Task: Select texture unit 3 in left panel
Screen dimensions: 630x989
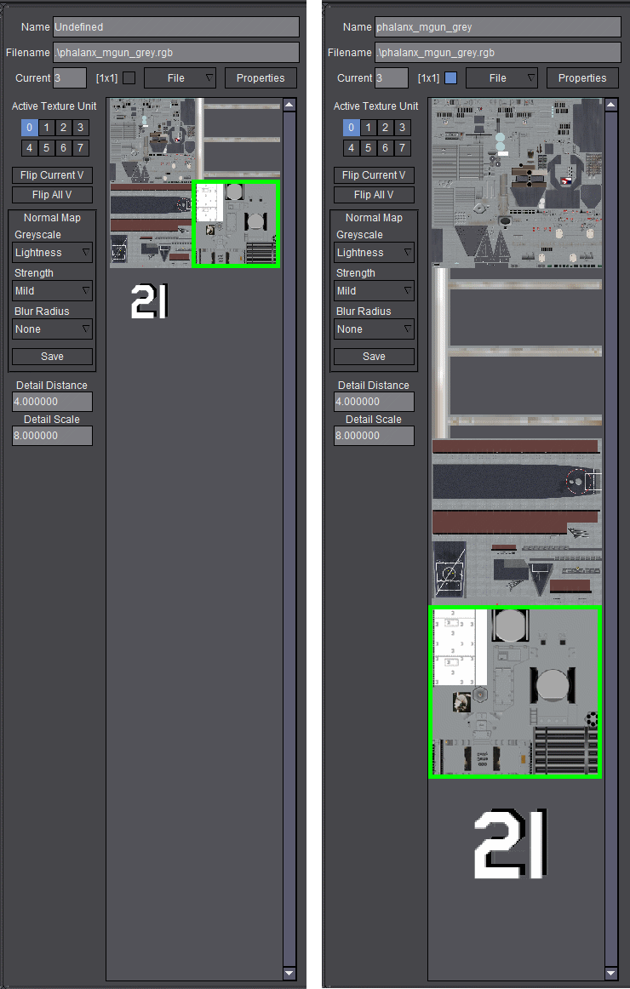Action: click(x=80, y=128)
